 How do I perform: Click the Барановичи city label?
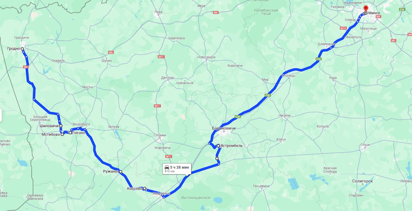click(224, 128)
